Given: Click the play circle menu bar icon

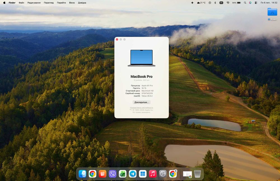Looking at the screenshot, I should click(x=210, y=3).
